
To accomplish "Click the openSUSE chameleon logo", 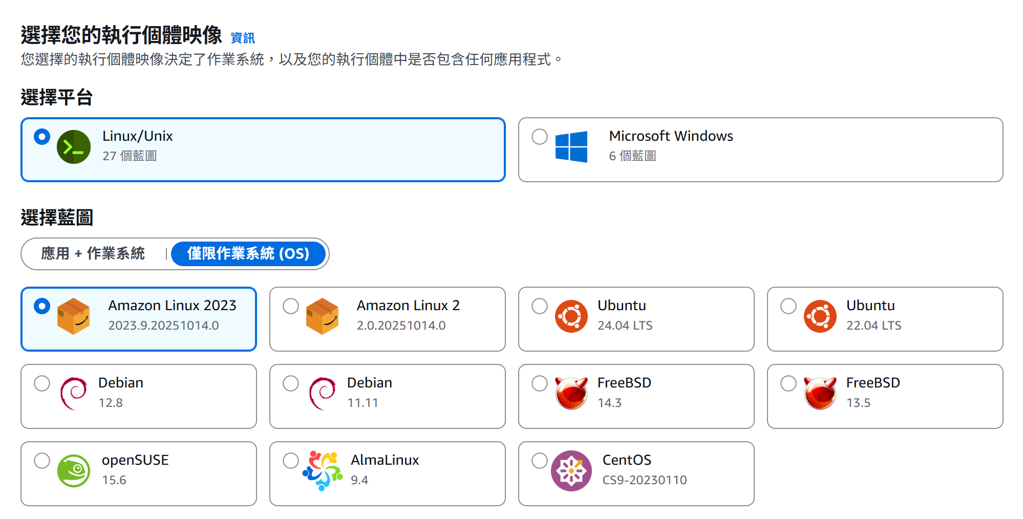I will tap(74, 471).
